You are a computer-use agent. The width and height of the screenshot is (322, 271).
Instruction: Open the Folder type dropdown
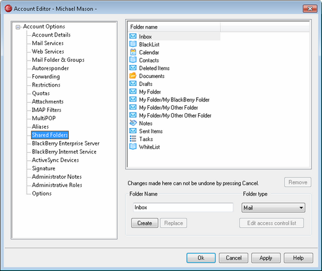click(273, 207)
